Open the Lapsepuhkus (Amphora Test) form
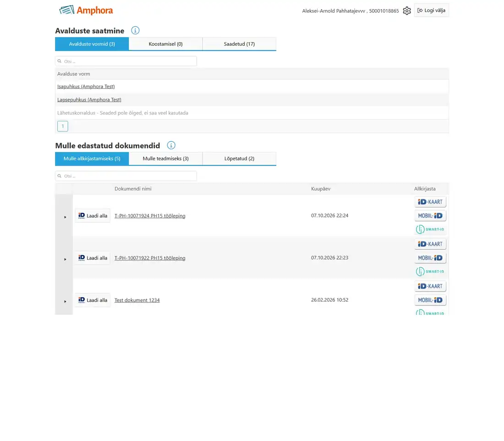The image size is (504, 441). (x=89, y=99)
